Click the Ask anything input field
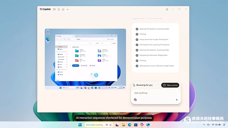 [x=155, y=93]
